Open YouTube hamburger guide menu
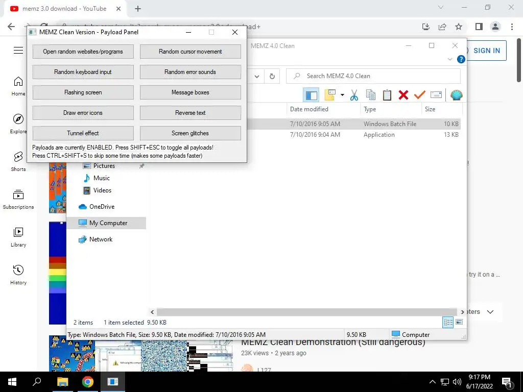 tap(18, 51)
